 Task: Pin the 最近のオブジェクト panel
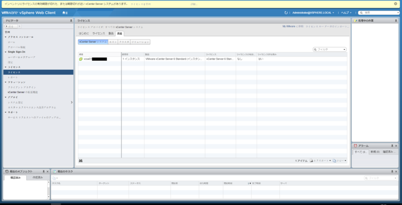click(44, 171)
